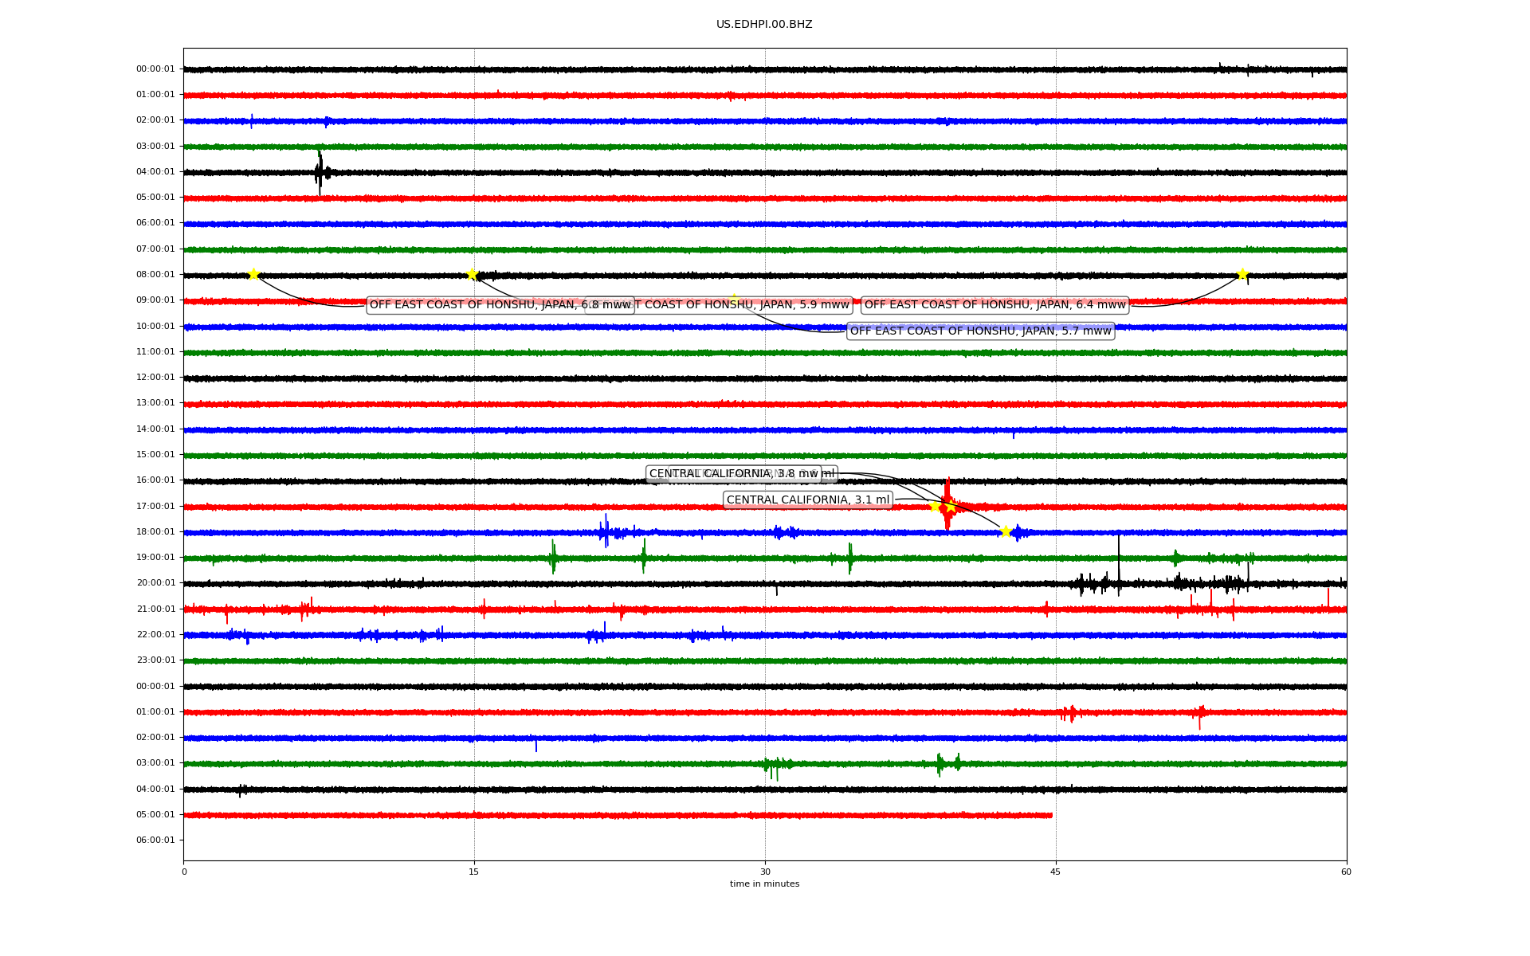1530x956 pixels.
Task: Select the Honshu Japan 5.7 mww label
Action: (x=980, y=331)
